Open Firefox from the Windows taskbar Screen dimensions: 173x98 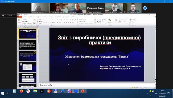[x=21, y=91]
